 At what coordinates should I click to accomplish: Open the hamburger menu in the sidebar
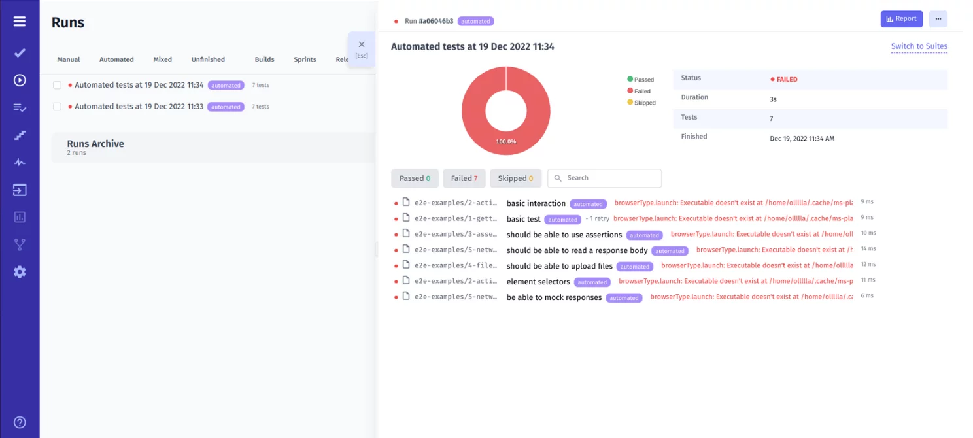pyautogui.click(x=20, y=22)
